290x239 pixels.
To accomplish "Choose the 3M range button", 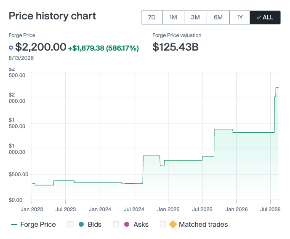I will click(195, 17).
